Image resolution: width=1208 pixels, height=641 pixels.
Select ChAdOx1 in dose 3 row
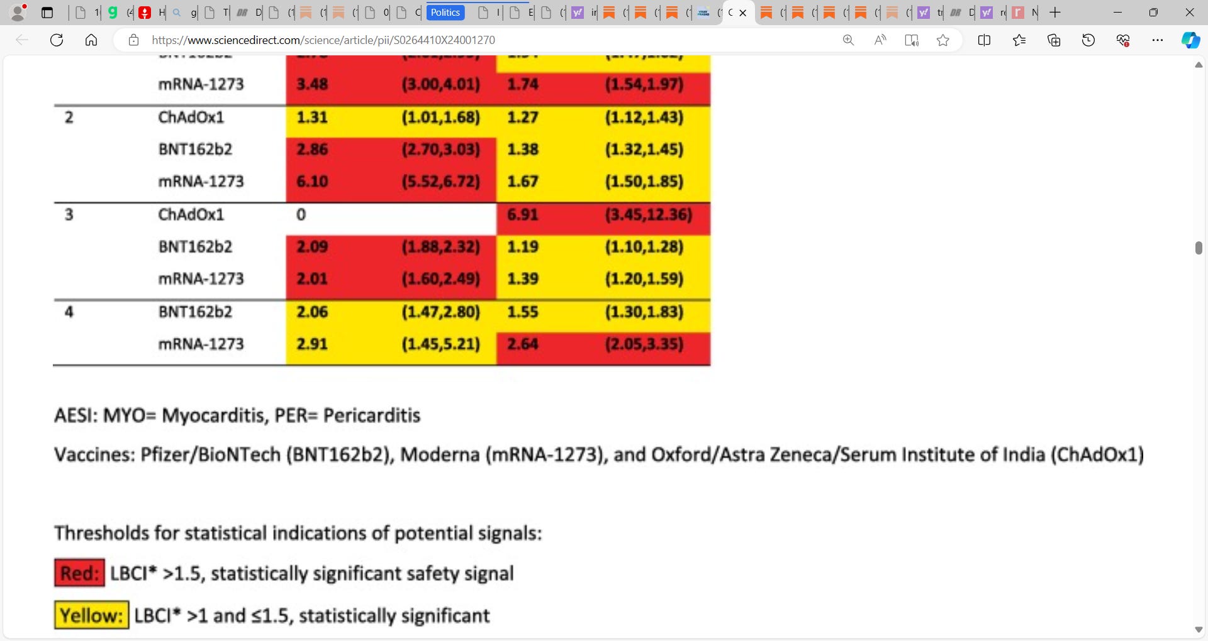click(x=191, y=215)
